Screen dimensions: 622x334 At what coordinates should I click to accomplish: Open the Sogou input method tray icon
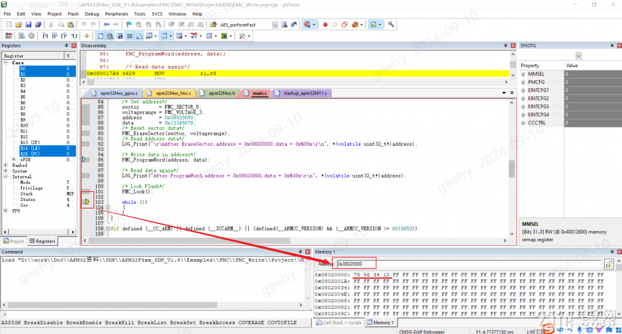point(549,329)
